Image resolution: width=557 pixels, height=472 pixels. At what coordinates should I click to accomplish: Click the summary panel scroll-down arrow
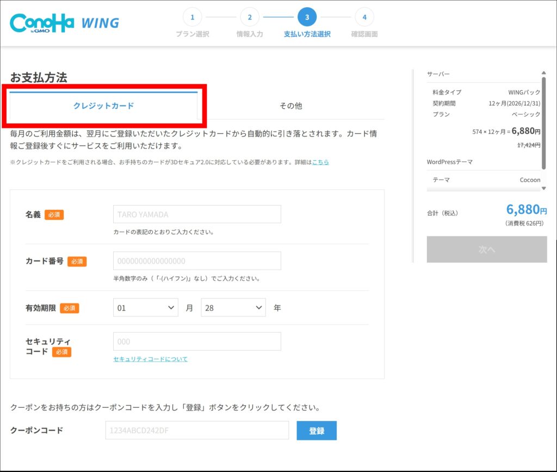tap(543, 188)
